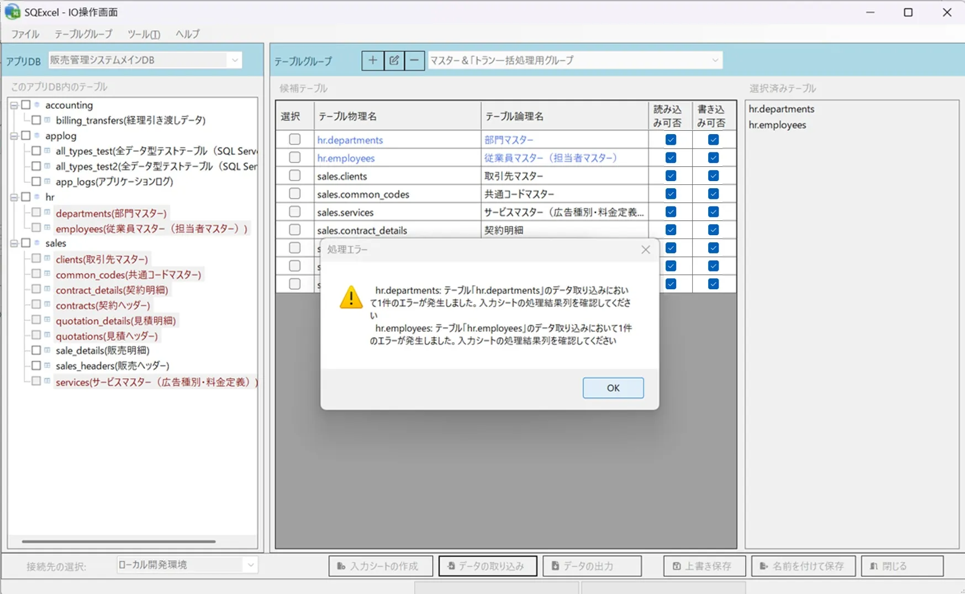Collapse the hr schema node
The width and height of the screenshot is (965, 594).
coord(14,197)
